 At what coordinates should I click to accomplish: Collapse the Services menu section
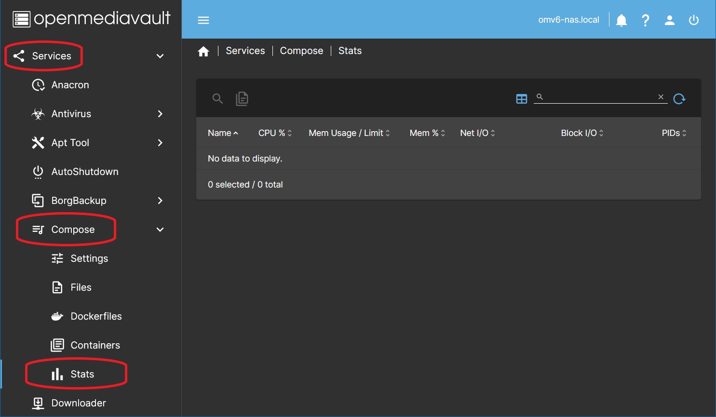click(x=160, y=56)
